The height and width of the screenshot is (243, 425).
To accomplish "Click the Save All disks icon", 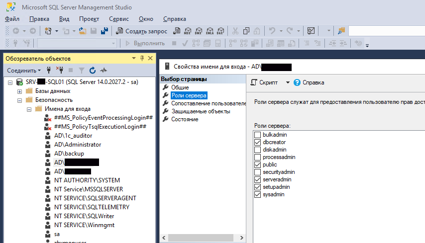I will tap(105, 31).
